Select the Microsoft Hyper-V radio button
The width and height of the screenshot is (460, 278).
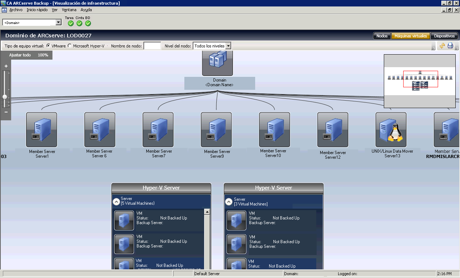[x=70, y=46]
